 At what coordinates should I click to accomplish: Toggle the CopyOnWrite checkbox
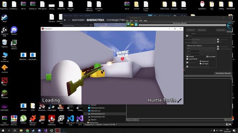pyautogui.click(x=187, y=59)
